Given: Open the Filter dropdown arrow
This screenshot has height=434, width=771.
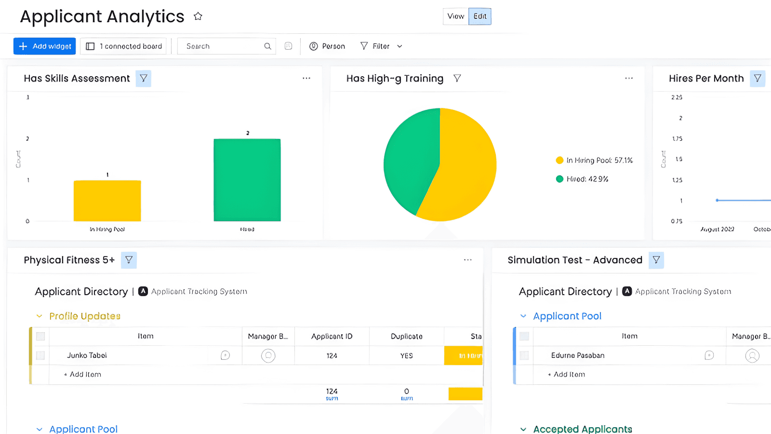Looking at the screenshot, I should [x=399, y=46].
